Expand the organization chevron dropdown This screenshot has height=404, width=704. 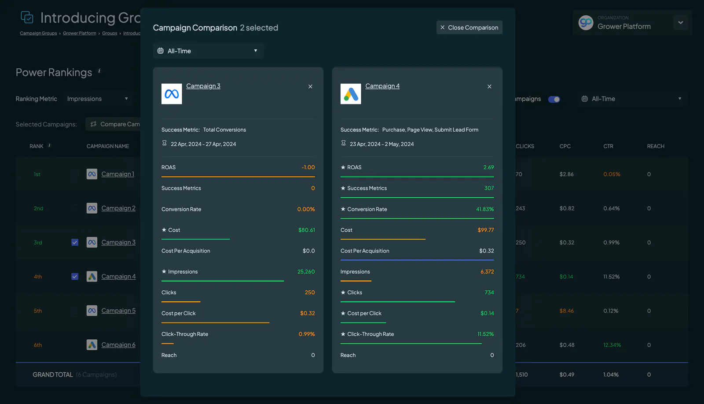coord(680,22)
